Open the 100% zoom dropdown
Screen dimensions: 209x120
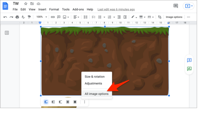click(x=41, y=17)
